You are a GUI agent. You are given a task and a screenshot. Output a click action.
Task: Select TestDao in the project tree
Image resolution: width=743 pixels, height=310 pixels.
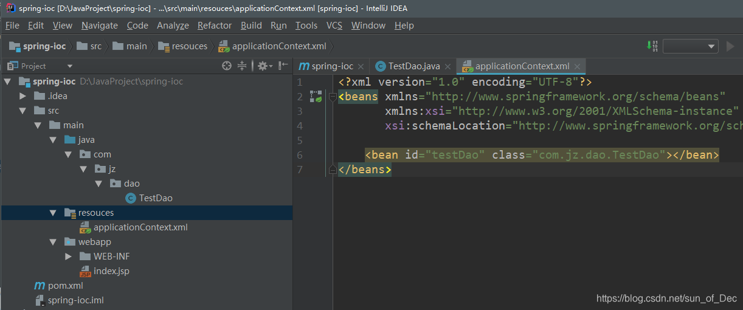pos(156,198)
